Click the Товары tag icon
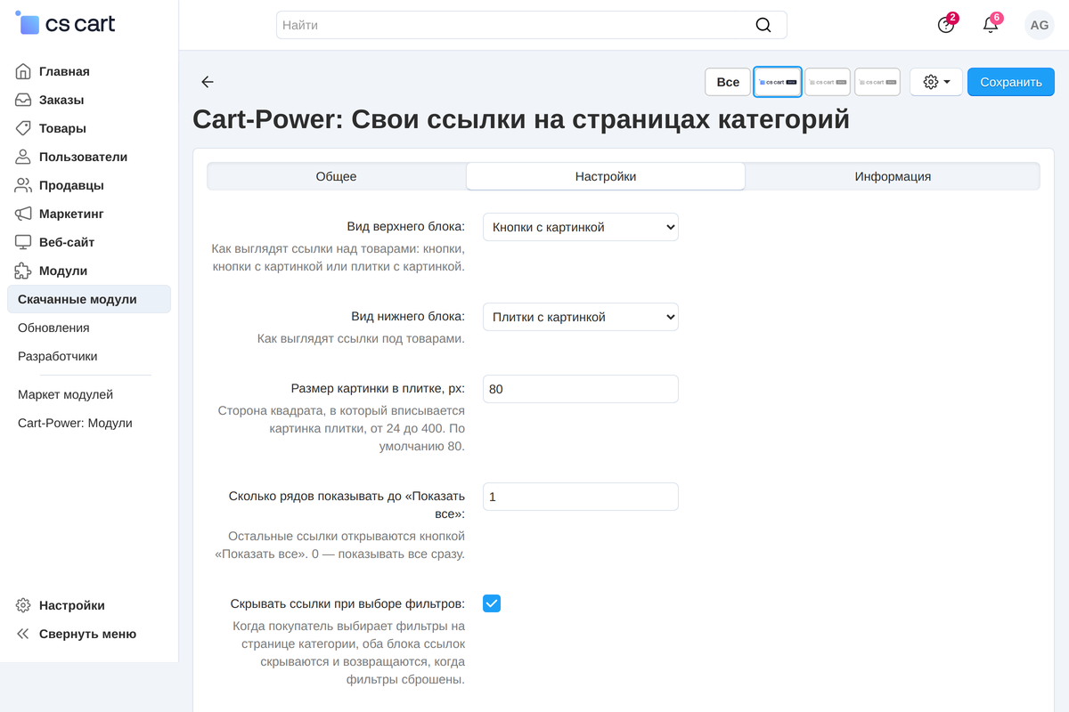Viewport: 1069px width, 712px height. click(x=23, y=128)
